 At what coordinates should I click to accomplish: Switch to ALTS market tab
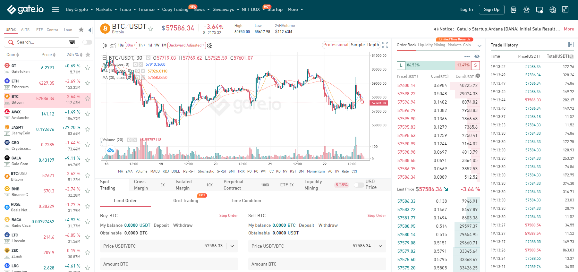pyautogui.click(x=25, y=30)
